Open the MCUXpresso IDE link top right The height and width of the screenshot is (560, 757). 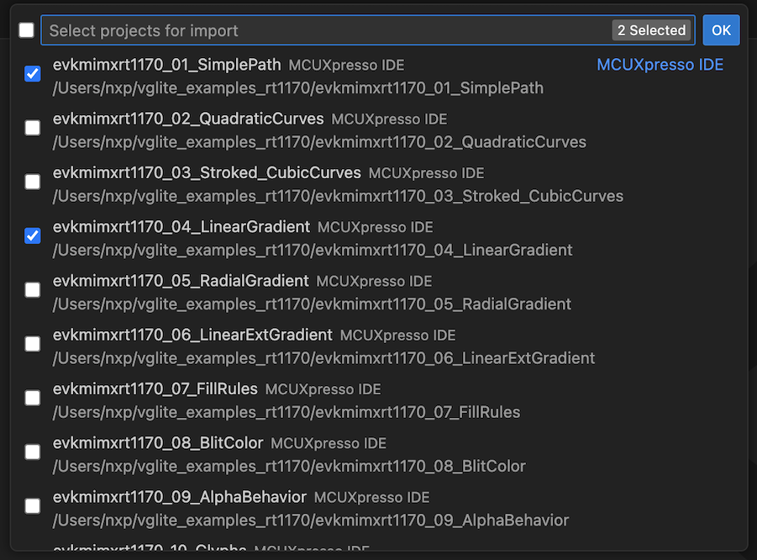660,64
